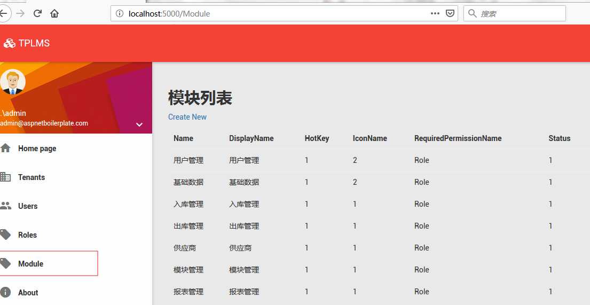This screenshot has width=590, height=305.
Task: Click the search magnifier icon
Action: pos(472,13)
